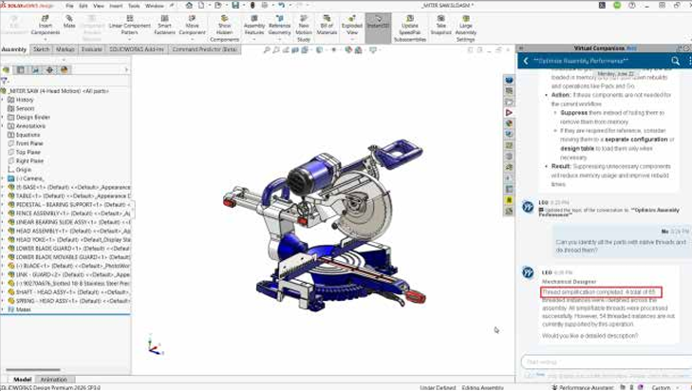The width and height of the screenshot is (692, 391).
Task: Click the chat message input field
Action: [x=605, y=362]
